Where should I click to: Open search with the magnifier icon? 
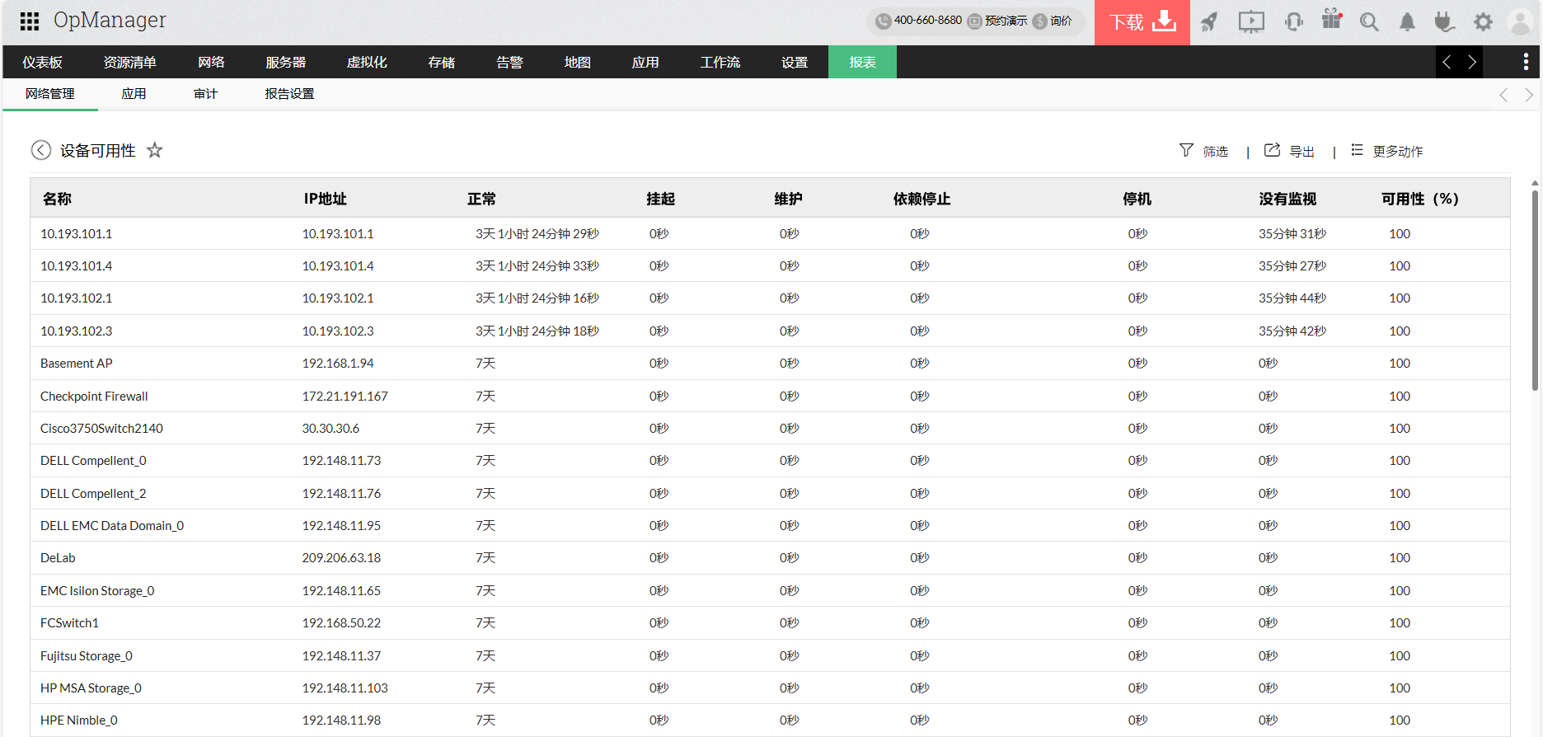coord(1369,22)
